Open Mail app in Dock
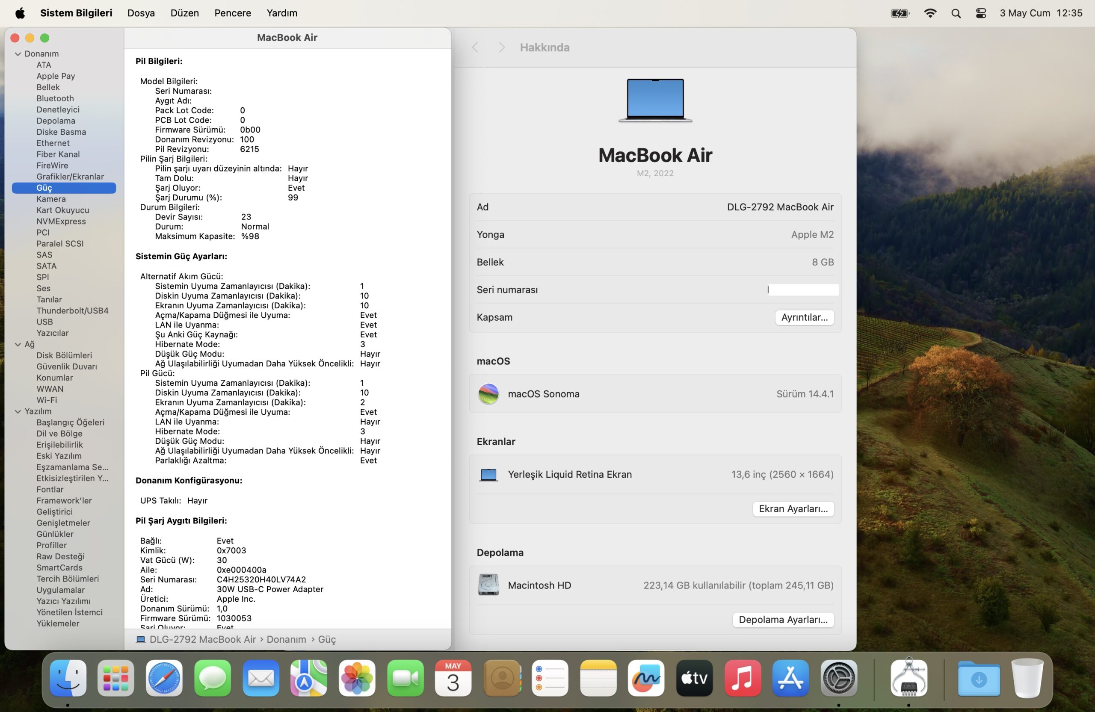This screenshot has width=1095, height=712. click(261, 678)
